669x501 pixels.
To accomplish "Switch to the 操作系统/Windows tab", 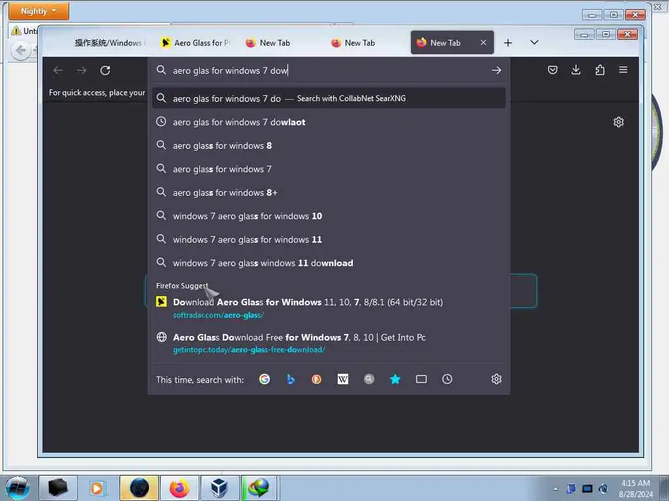I will tap(110, 42).
